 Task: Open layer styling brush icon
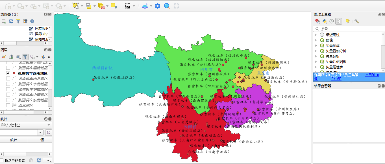point(4,57)
